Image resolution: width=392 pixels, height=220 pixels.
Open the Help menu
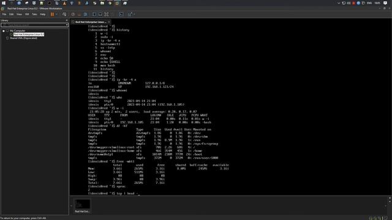[43, 14]
